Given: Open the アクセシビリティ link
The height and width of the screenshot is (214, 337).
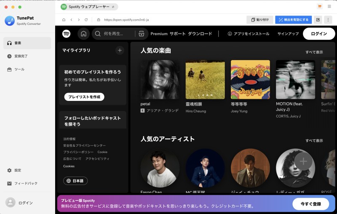Looking at the screenshot, I should click(x=97, y=159).
